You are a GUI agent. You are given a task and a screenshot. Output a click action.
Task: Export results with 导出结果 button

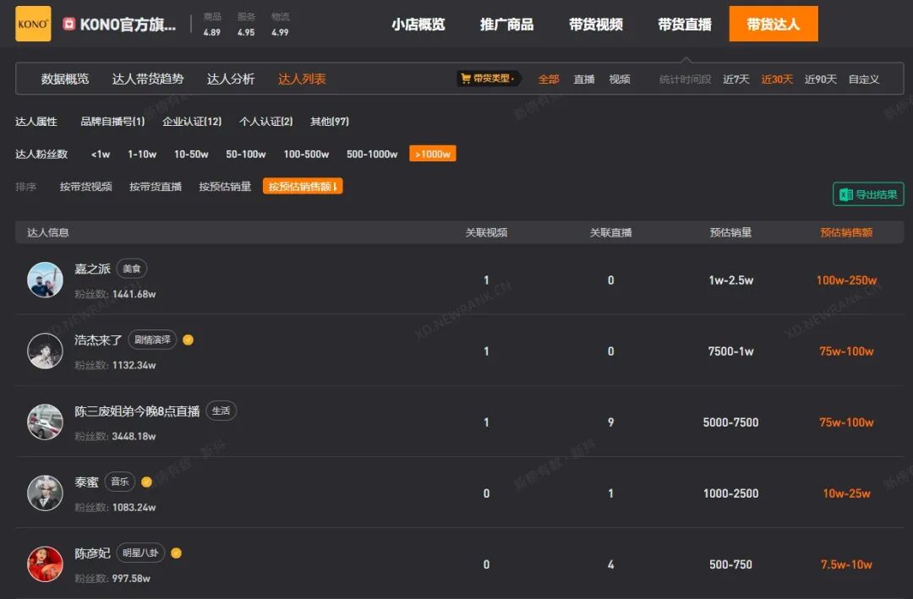868,194
